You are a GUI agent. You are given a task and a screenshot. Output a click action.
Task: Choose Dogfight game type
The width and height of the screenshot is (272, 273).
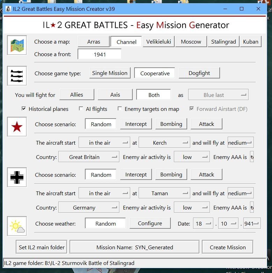point(199,73)
